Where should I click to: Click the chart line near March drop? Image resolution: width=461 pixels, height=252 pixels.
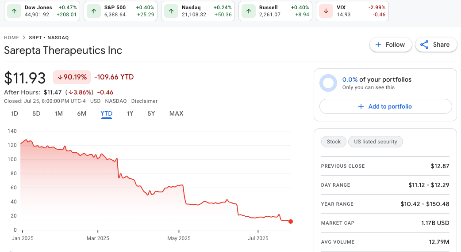pos(118,169)
